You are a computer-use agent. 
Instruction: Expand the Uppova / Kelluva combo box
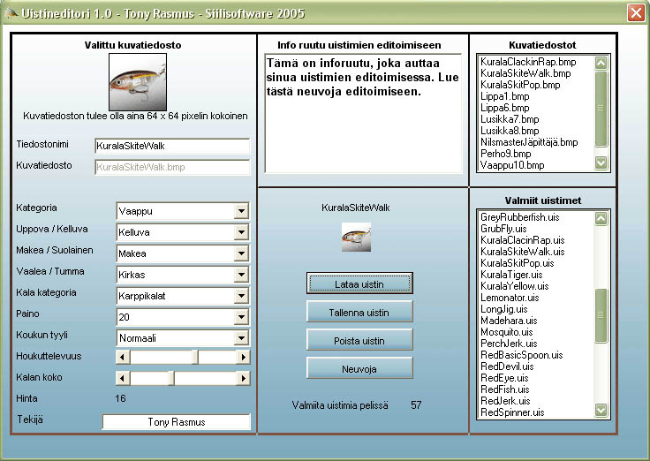[x=241, y=232]
